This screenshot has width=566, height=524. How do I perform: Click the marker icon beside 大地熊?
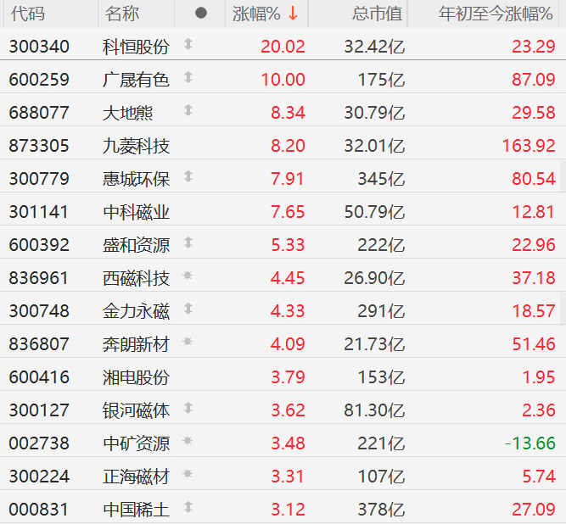[188, 110]
